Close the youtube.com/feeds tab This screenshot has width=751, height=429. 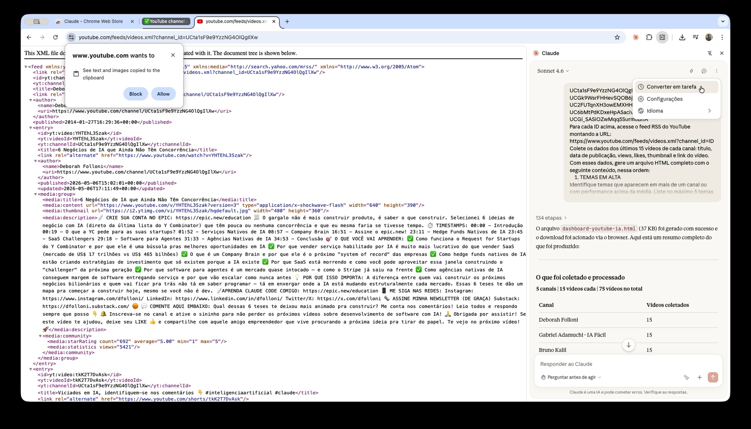pos(274,21)
